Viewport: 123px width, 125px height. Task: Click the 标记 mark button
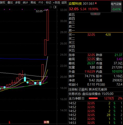click(49, 3)
